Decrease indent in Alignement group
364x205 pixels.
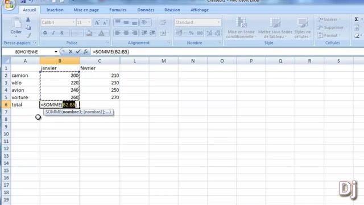[144, 33]
